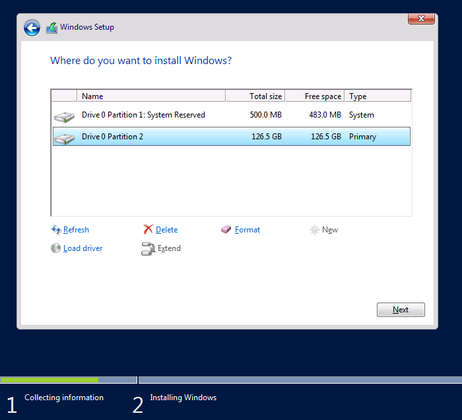Click the 483.0 MB free space value
Image resolution: width=462 pixels, height=420 pixels.
click(x=325, y=115)
